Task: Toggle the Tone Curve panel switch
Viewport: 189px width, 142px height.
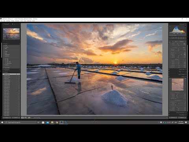Action: 169,69
